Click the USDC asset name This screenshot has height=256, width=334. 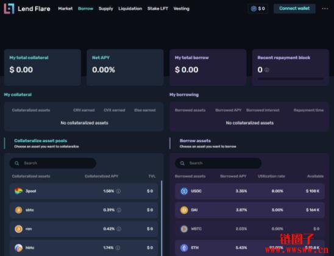[x=196, y=191]
